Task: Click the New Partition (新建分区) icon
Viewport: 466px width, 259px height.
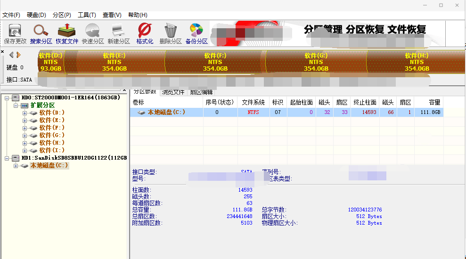Action: click(118, 30)
